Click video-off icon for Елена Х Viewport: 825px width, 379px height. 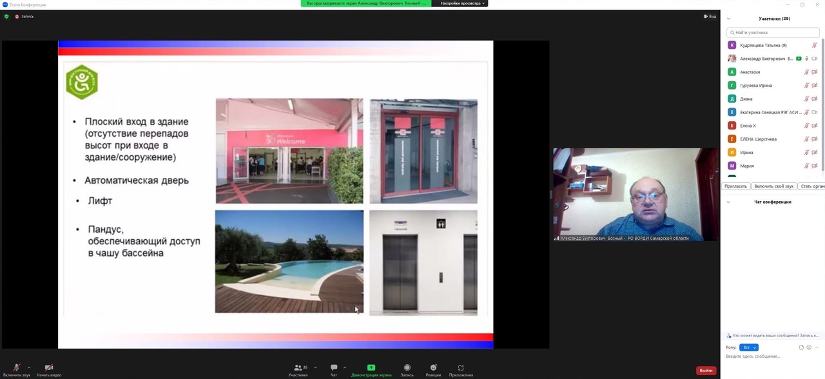click(x=815, y=126)
